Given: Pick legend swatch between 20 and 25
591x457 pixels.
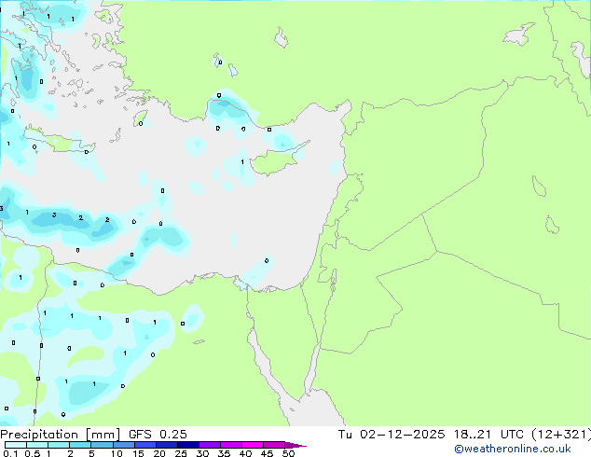Looking at the screenshot, I should [166, 445].
